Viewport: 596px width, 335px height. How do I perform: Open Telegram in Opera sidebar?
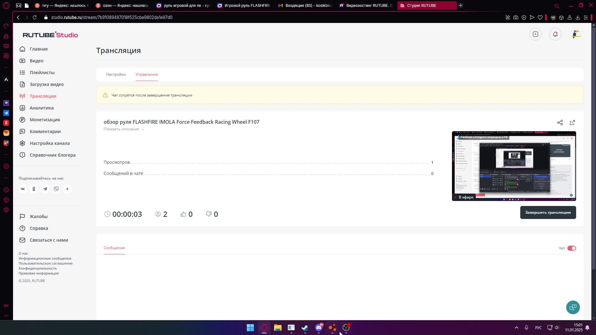(x=6, y=113)
